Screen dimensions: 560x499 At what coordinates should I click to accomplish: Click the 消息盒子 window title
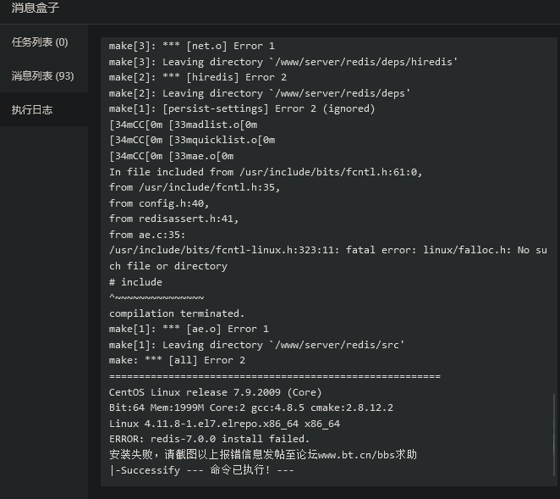tap(35, 8)
